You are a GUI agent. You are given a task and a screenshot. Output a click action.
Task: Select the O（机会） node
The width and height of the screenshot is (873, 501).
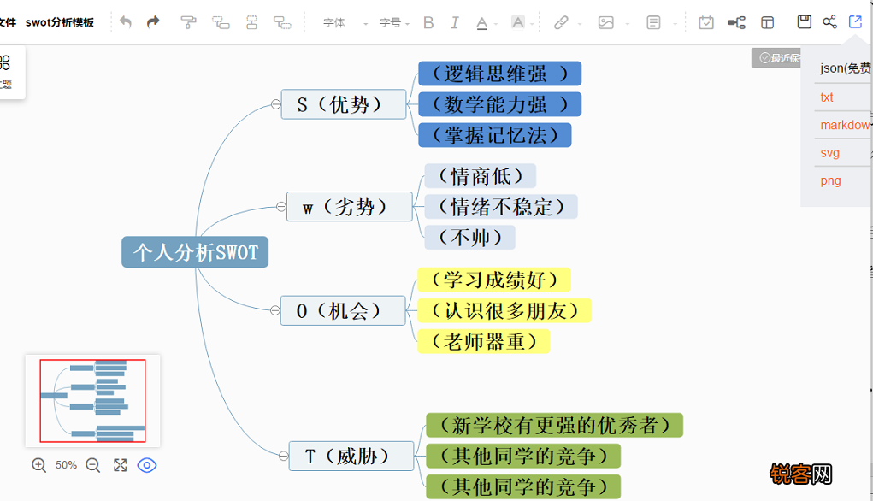click(x=343, y=310)
